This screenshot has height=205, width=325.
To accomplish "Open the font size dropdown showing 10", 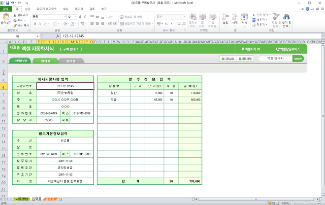I will 76,17.
